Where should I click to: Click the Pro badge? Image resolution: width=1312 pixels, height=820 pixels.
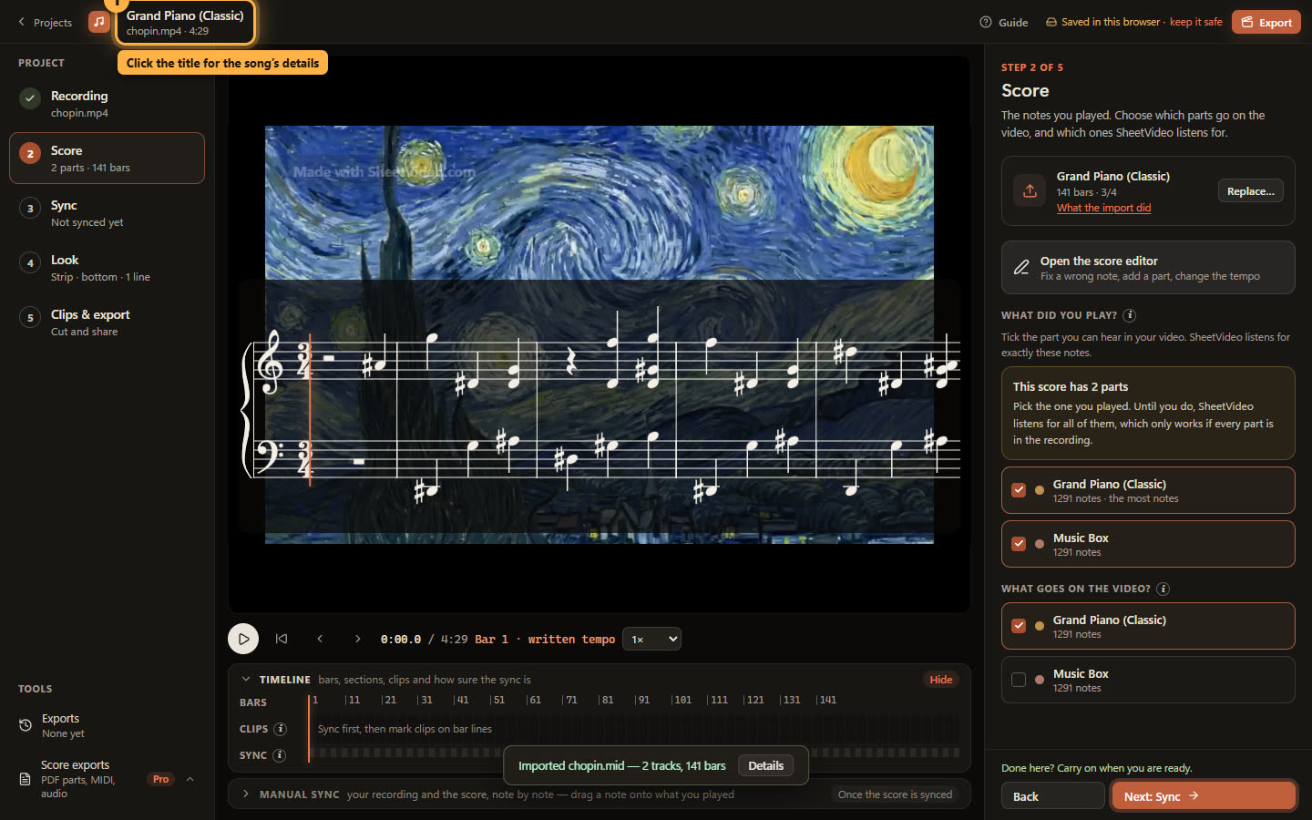(160, 779)
